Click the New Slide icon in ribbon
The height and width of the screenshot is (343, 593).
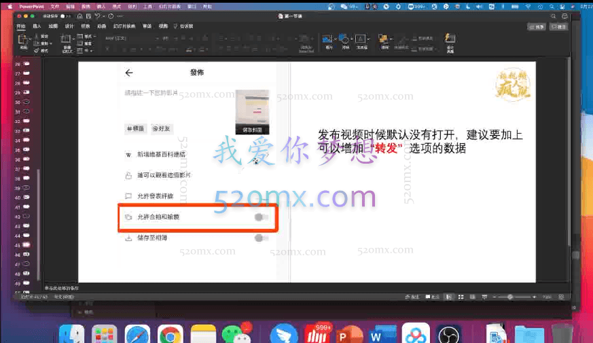pyautogui.click(x=68, y=41)
